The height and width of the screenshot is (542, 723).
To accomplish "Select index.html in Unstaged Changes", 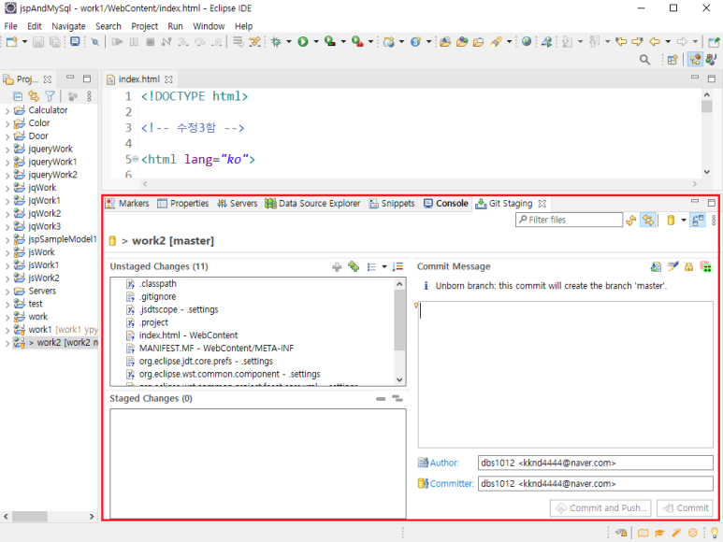I will tap(188, 335).
